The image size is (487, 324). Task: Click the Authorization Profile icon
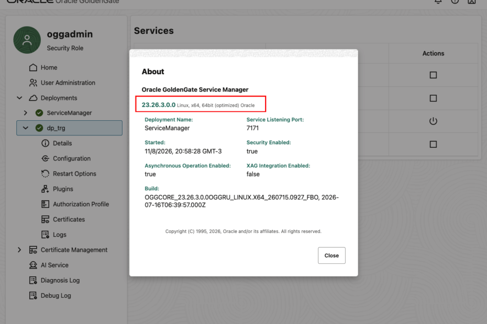[x=46, y=204]
